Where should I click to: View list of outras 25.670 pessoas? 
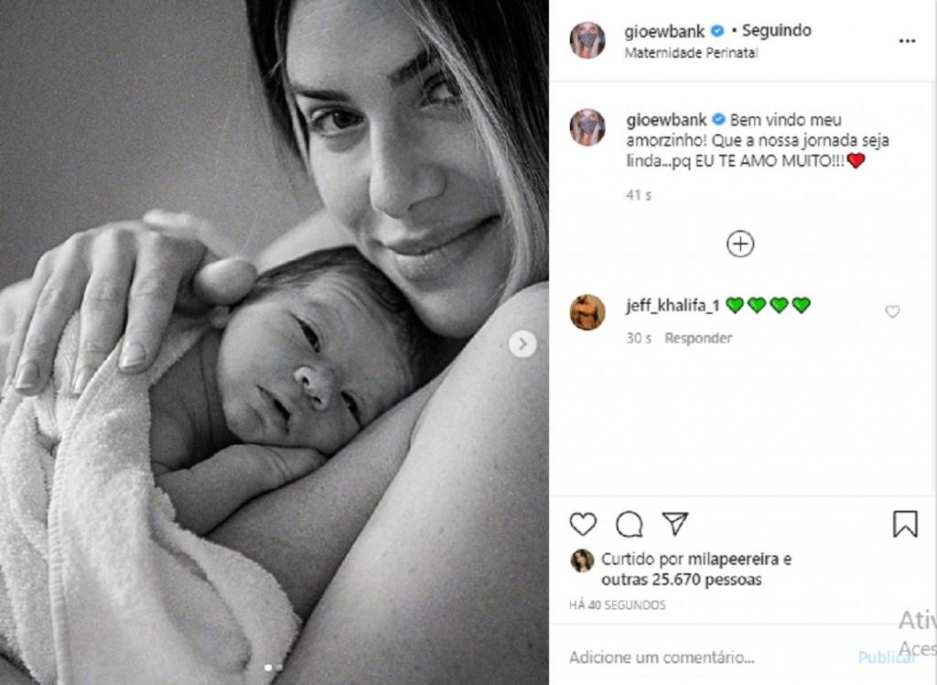pos(681,580)
